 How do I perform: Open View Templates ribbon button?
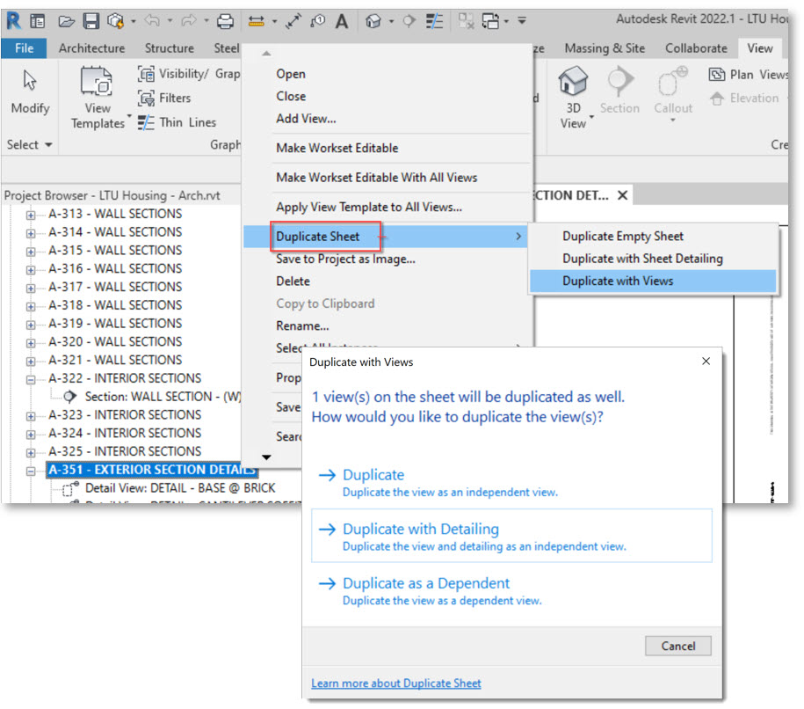pos(98,98)
